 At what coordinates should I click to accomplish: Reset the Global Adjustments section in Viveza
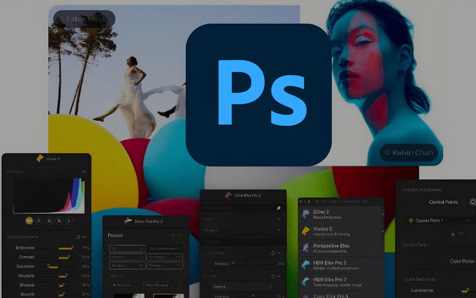click(x=78, y=237)
